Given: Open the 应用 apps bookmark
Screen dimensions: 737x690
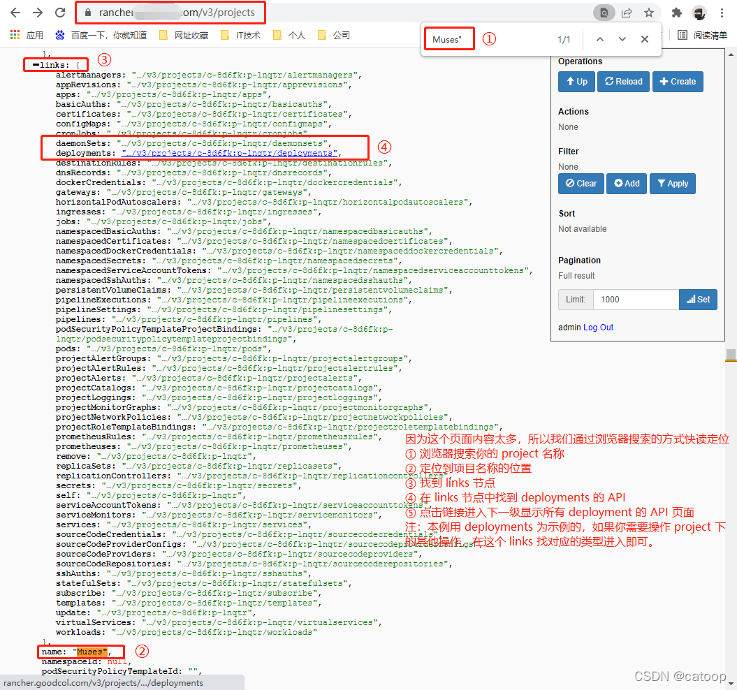Looking at the screenshot, I should [x=27, y=35].
